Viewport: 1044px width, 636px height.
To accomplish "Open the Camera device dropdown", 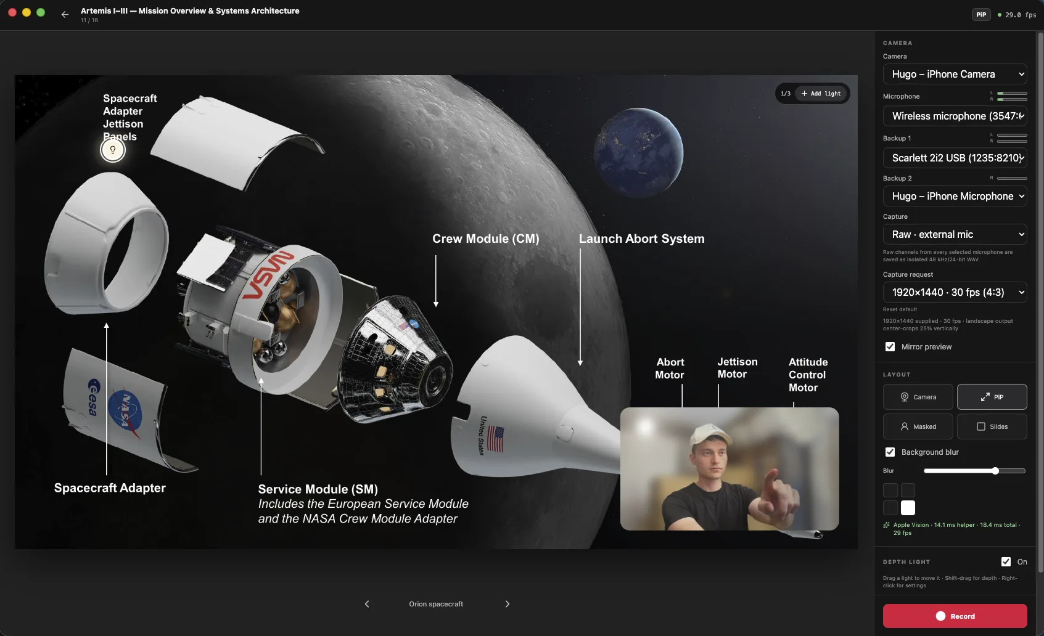I will [955, 74].
